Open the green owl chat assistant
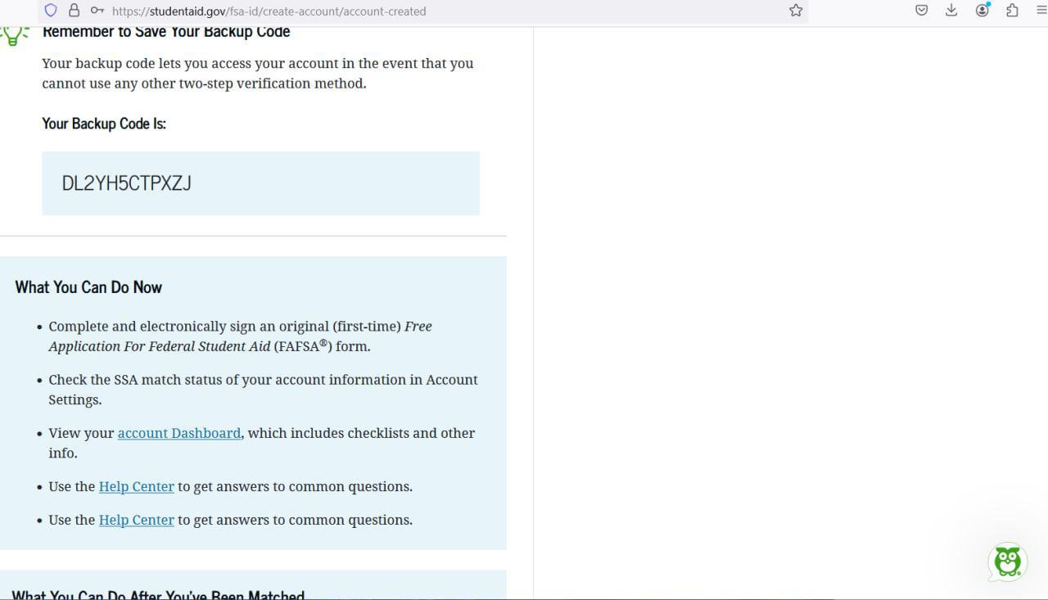The height and width of the screenshot is (600, 1048). 1007,562
